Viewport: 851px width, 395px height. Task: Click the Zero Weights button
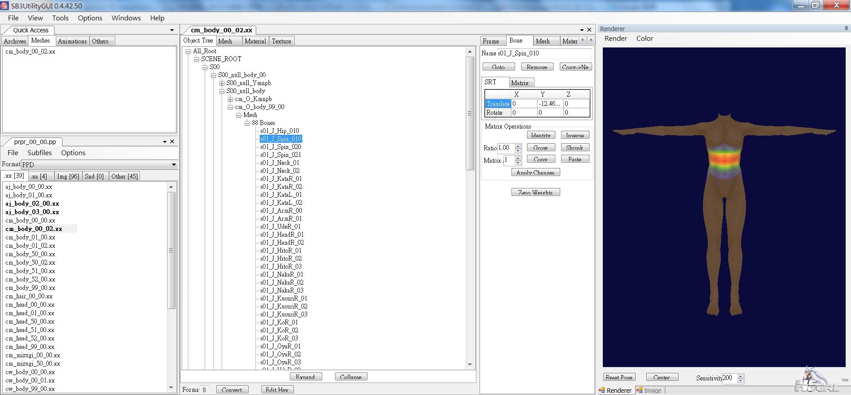535,192
